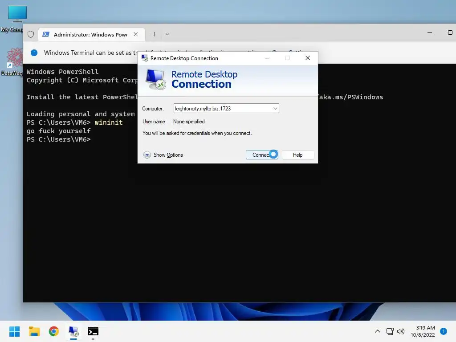Viewport: 456px width, 342px height.
Task: Open a new tab in Windows Terminal
Action: point(155,34)
